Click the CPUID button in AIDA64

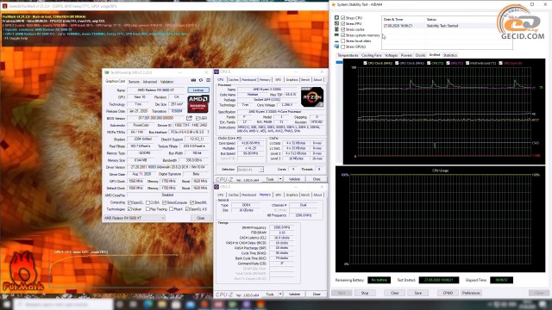tap(448, 293)
